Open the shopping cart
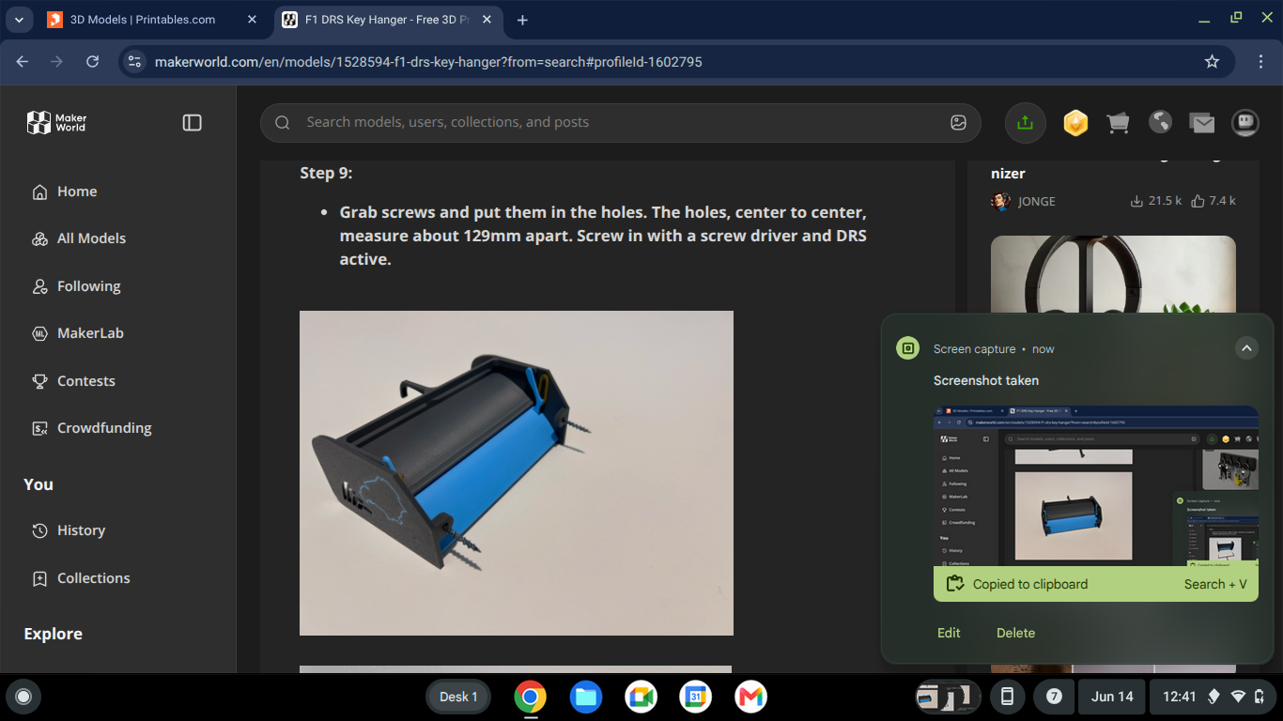Screen dimensions: 1283x721 tap(1118, 122)
